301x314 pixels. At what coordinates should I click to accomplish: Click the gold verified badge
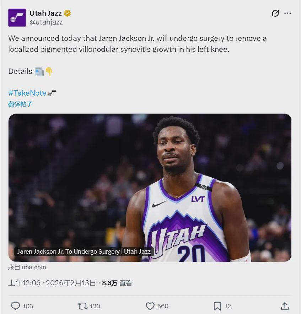68,13
